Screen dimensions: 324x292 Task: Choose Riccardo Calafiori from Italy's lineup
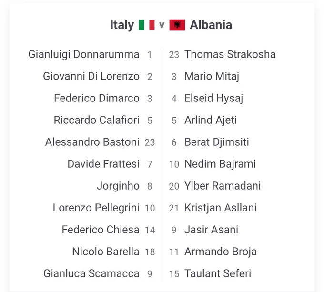(x=97, y=120)
